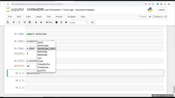
Task: Interrupt the kernel with the stop icon
Action: (x=57, y=22)
